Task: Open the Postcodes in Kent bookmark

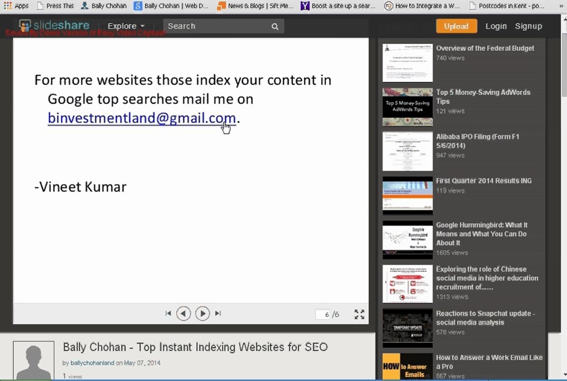Action: [x=506, y=6]
